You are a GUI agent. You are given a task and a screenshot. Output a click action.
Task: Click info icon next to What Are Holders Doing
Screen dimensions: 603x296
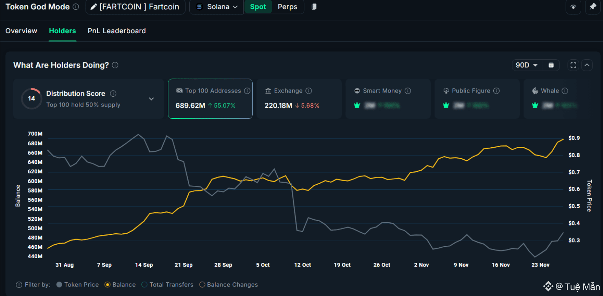[115, 65]
